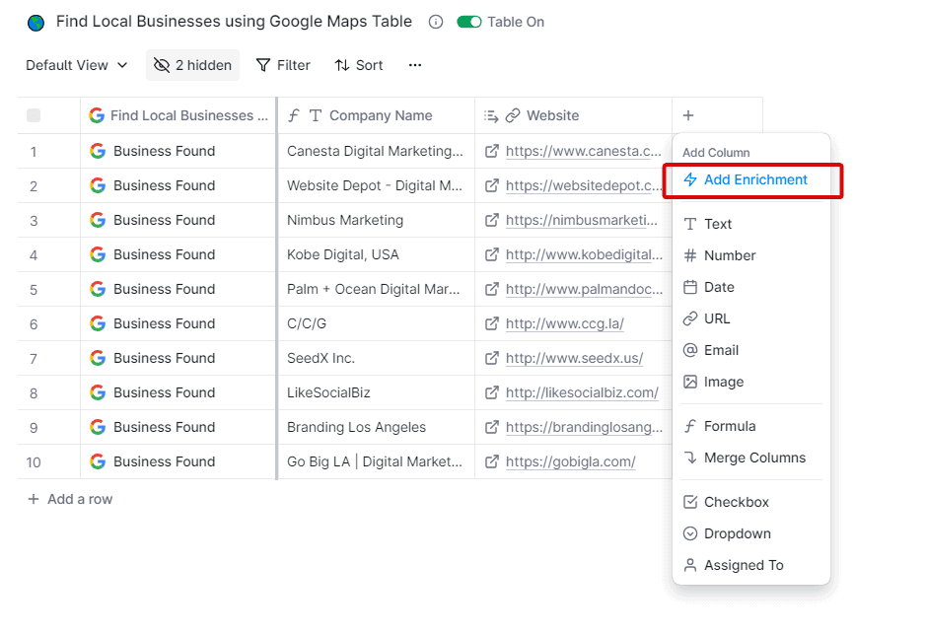The width and height of the screenshot is (926, 635).
Task: Open the seedx.us link
Action: tap(574, 358)
